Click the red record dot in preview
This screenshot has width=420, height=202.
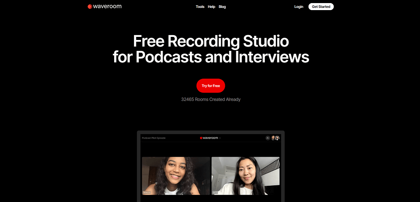(x=201, y=138)
